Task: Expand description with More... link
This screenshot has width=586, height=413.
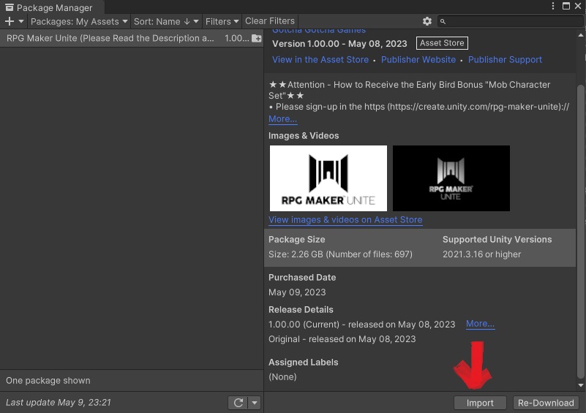Action: pos(282,118)
